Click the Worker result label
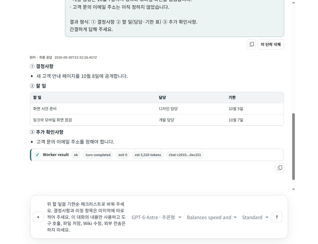 [x=56, y=155]
